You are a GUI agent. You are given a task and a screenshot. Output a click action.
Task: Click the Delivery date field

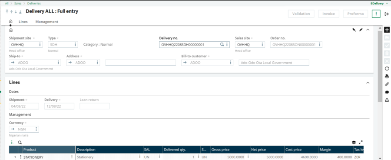click(x=59, y=106)
